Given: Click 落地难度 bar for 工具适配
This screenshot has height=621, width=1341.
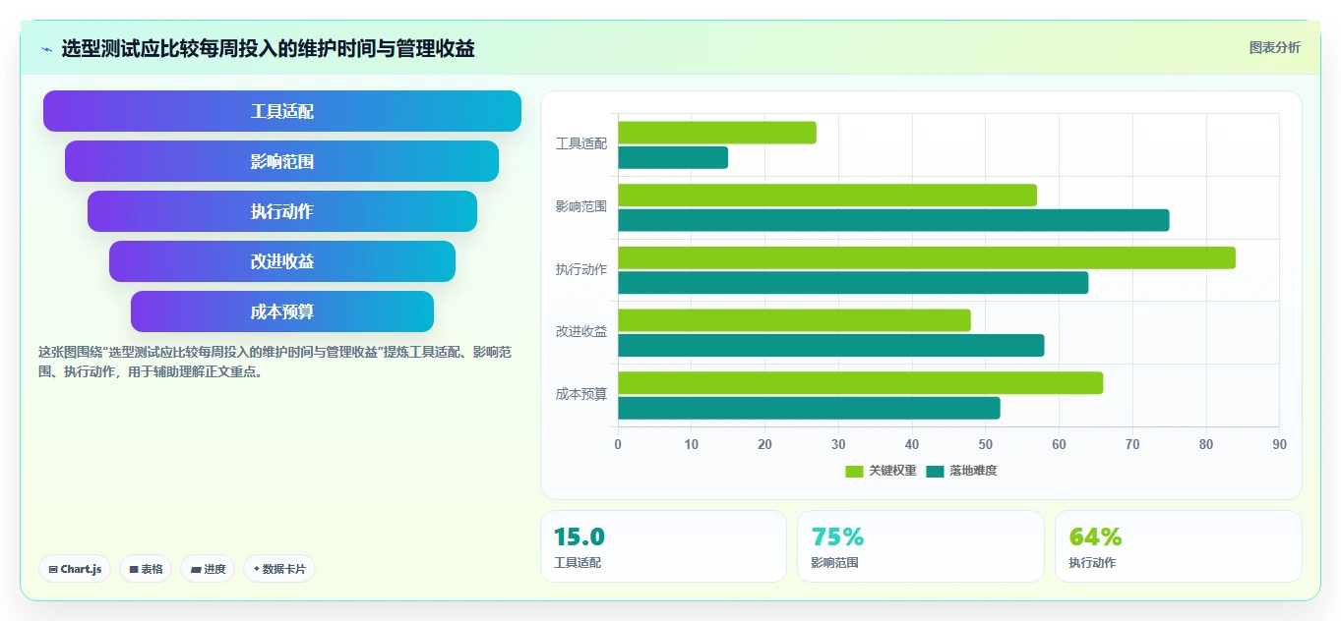Looking at the screenshot, I should pyautogui.click(x=673, y=157).
